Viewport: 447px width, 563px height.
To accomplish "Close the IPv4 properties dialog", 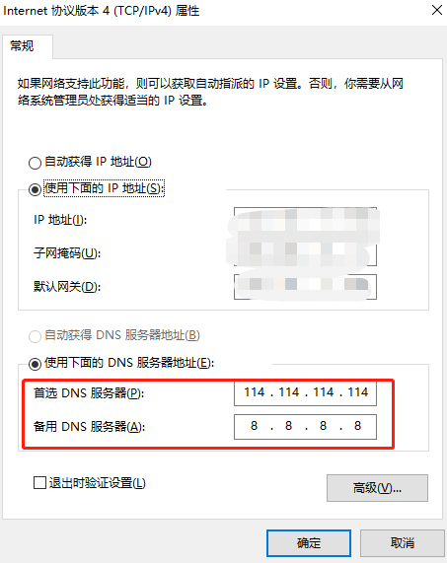I will pos(437,10).
